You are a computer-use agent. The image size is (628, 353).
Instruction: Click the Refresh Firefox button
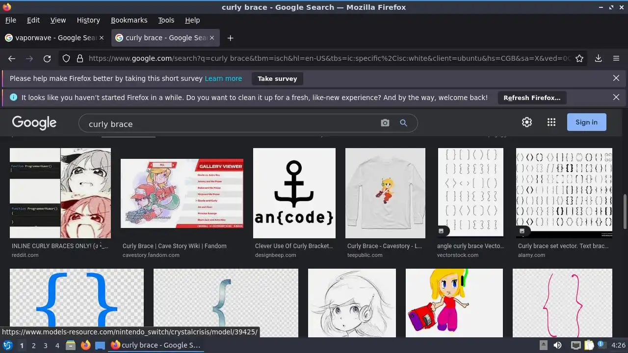point(532,98)
